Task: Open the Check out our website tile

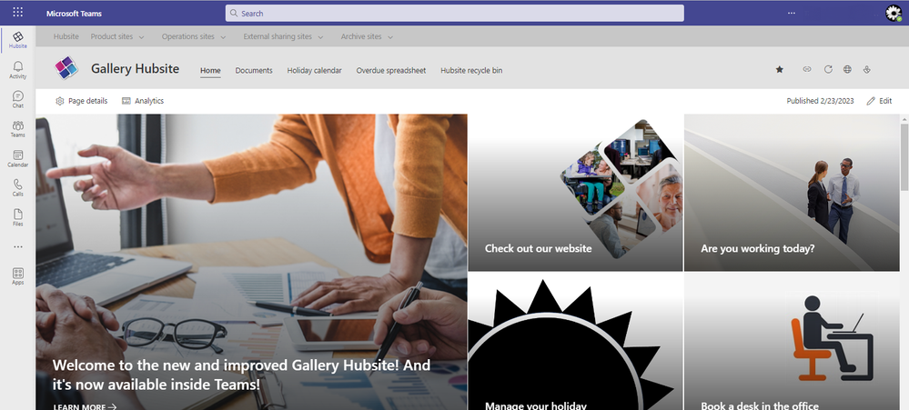Action: coord(575,192)
